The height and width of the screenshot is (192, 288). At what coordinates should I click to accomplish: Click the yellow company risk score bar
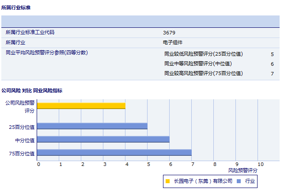coord(81,106)
